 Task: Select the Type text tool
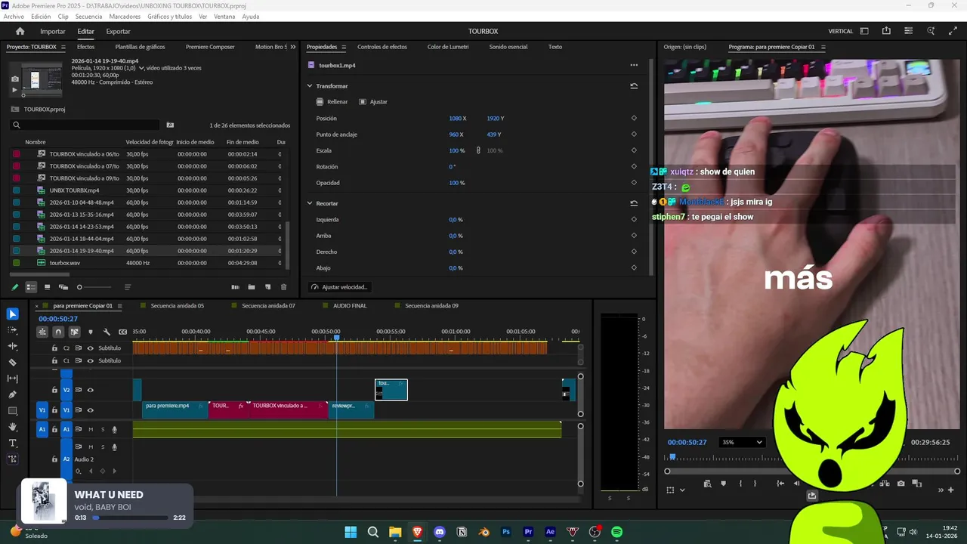[x=13, y=443]
